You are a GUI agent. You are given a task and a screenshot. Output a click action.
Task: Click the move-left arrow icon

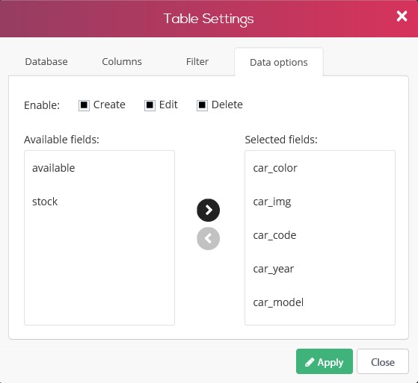pyautogui.click(x=208, y=238)
